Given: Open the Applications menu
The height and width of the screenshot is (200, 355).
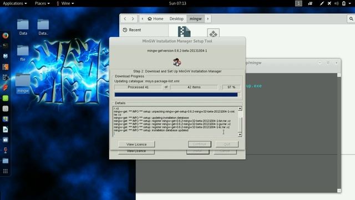Looking at the screenshot, I should pyautogui.click(x=15, y=3).
